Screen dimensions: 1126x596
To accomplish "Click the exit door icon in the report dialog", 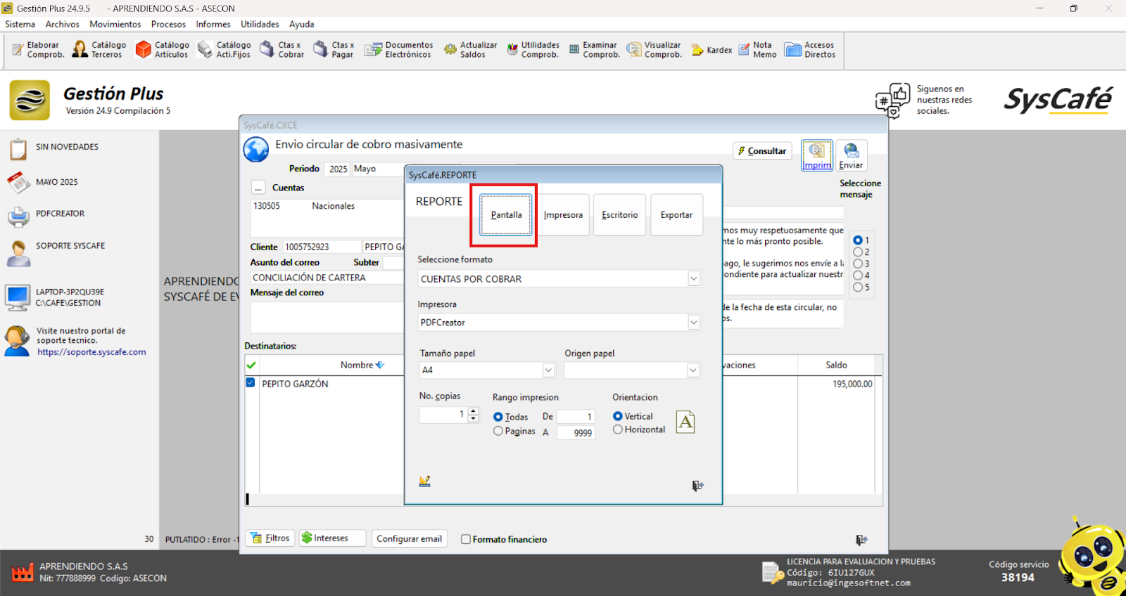I will coord(697,486).
